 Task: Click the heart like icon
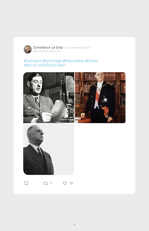coord(65,183)
